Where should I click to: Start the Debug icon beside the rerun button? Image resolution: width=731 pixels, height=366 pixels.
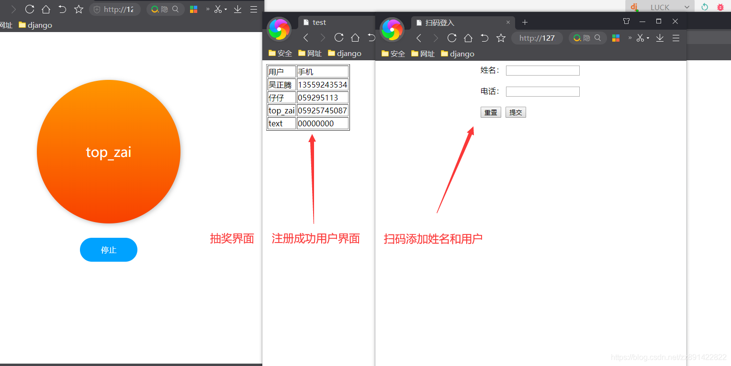(x=720, y=7)
